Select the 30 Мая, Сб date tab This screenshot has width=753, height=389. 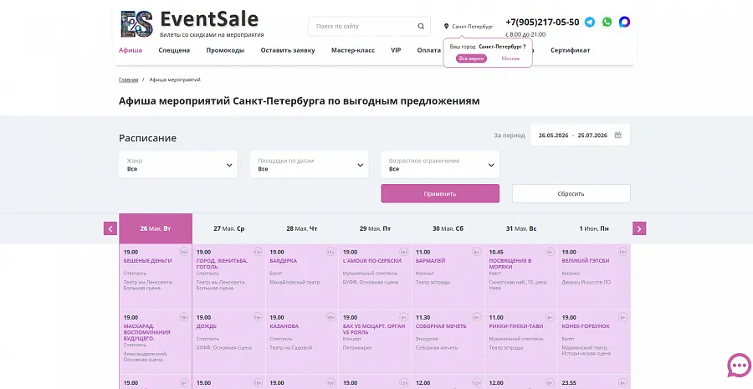point(448,228)
